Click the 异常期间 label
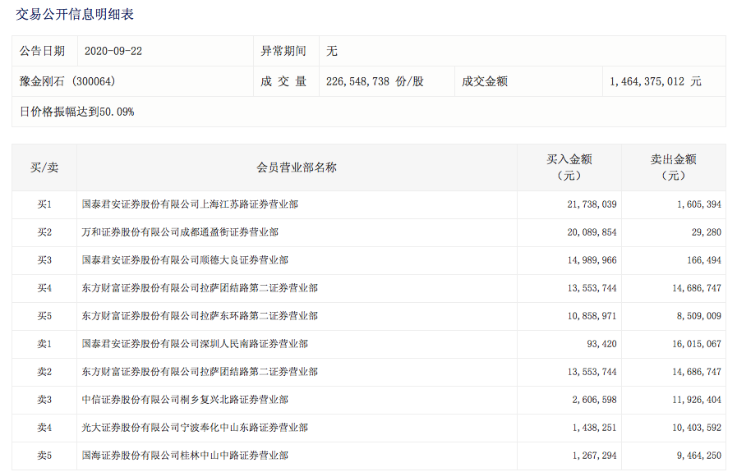 (283, 51)
